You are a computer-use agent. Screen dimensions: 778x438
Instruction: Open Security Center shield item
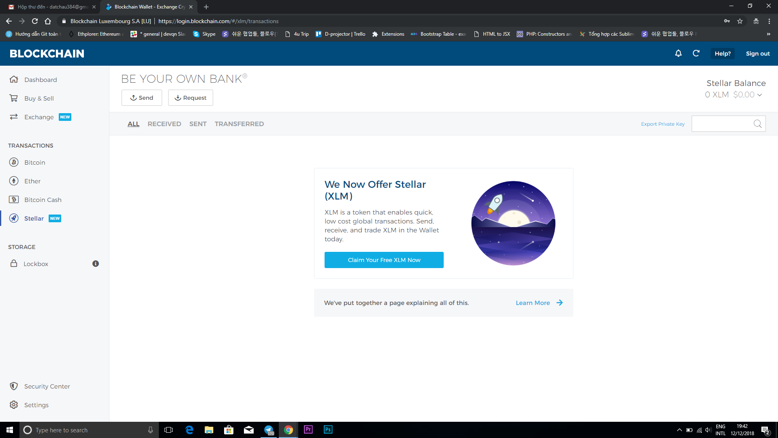coord(47,386)
